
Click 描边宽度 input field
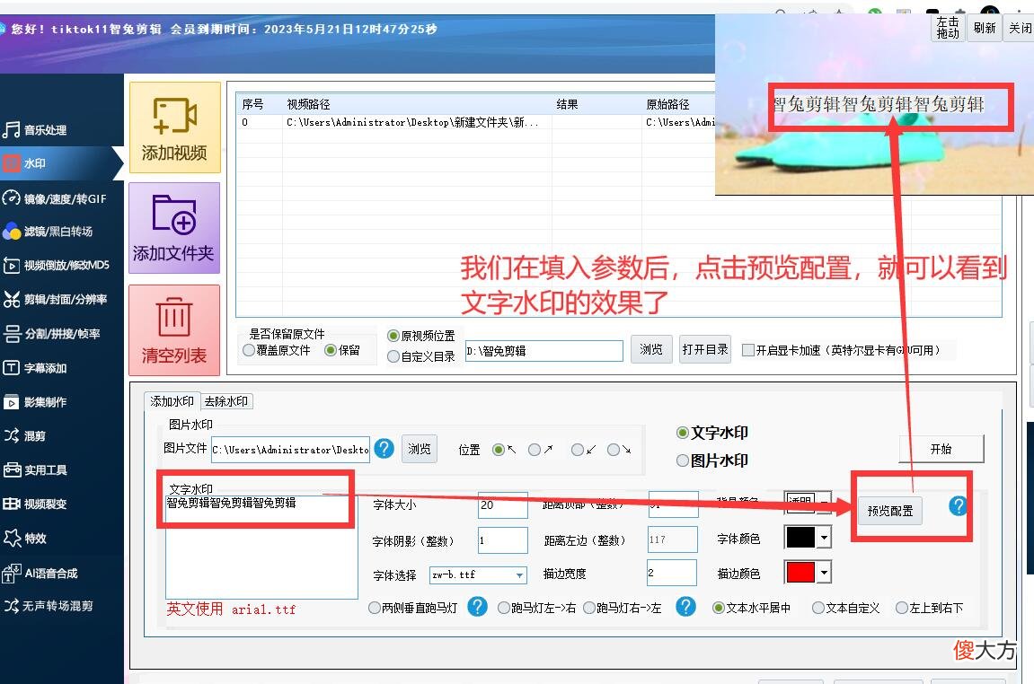(x=672, y=573)
